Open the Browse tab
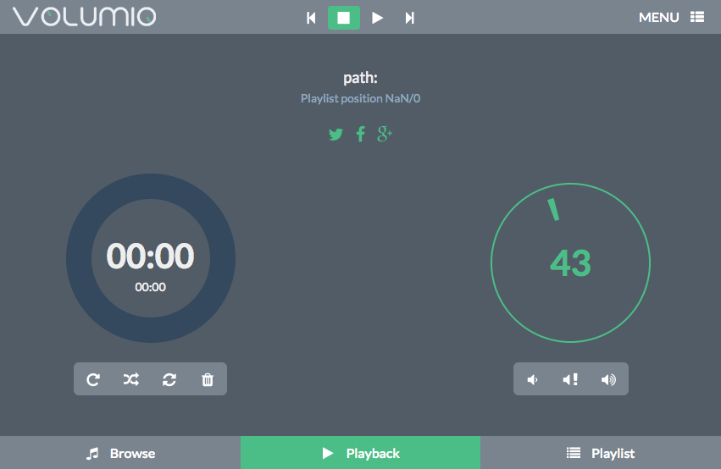Viewport: 721px width, 469px height. (120, 453)
